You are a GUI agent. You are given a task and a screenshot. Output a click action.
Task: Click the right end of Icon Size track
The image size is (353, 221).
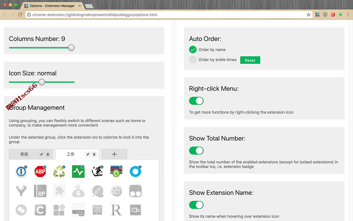click(x=73, y=82)
